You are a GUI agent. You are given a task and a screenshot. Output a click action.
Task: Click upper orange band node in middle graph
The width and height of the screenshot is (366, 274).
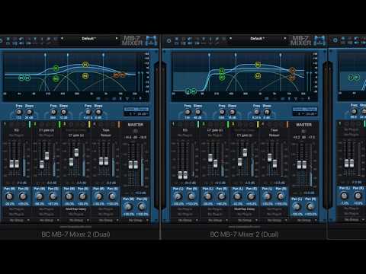point(292,70)
